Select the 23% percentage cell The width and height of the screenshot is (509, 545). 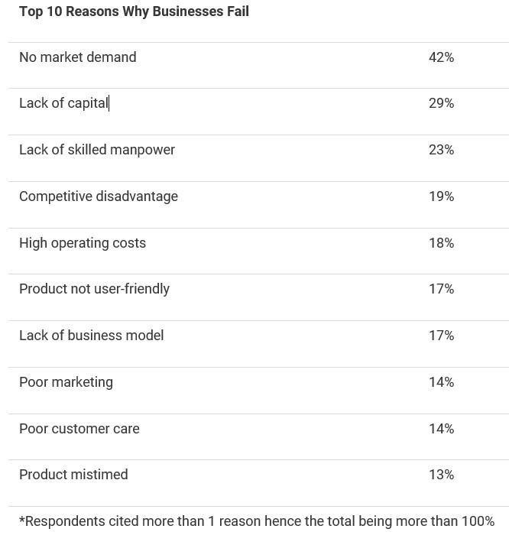pos(441,150)
